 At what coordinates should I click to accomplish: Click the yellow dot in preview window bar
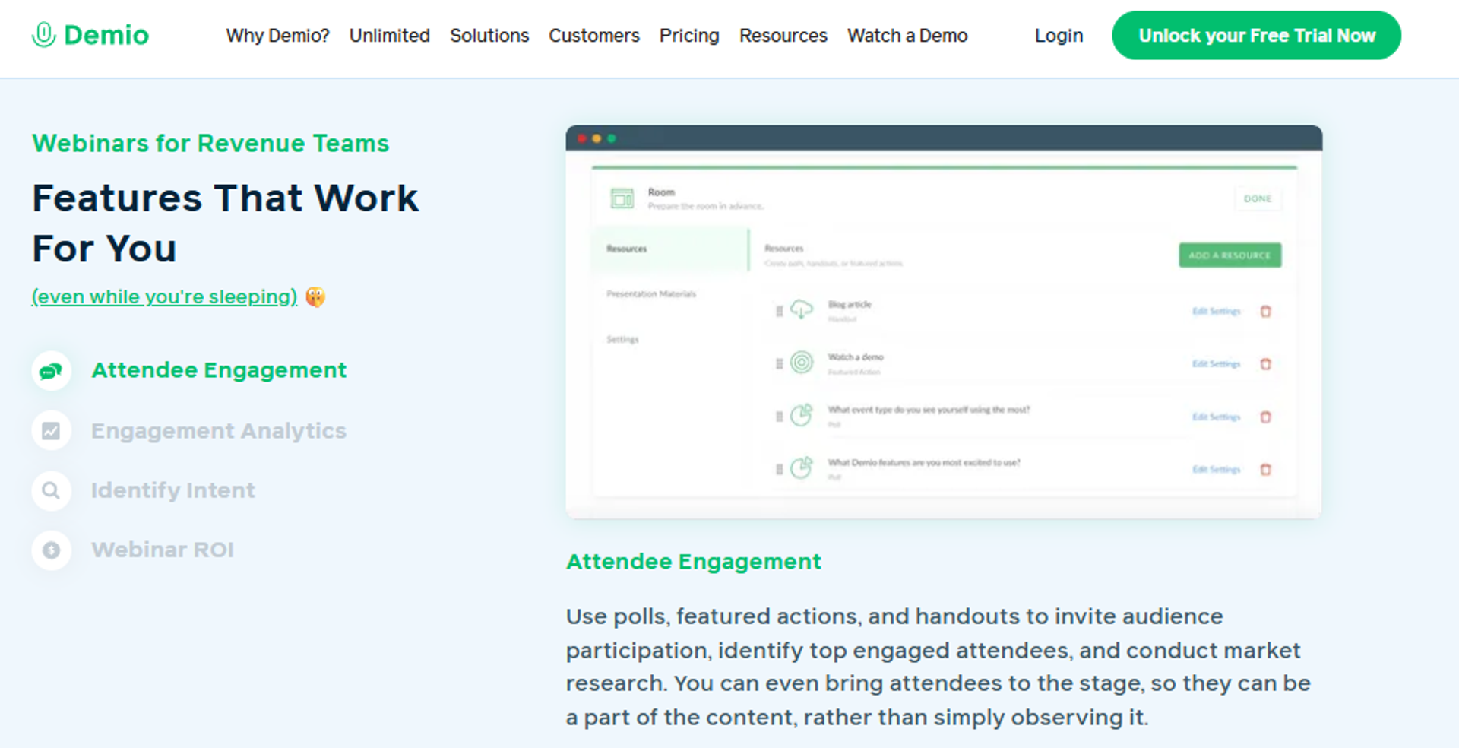597,138
